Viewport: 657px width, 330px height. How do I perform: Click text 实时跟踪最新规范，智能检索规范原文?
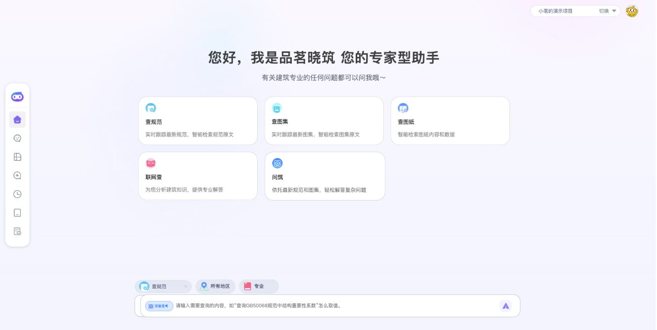(189, 134)
